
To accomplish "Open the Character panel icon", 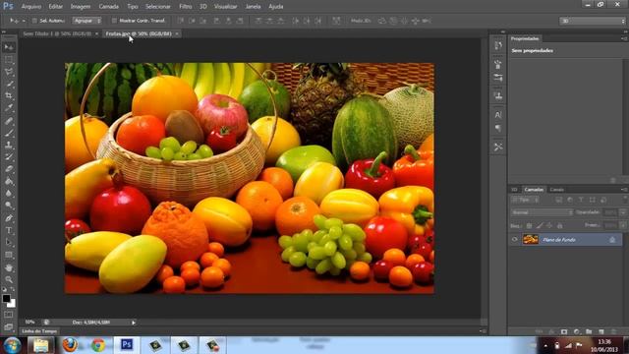I will pyautogui.click(x=498, y=115).
